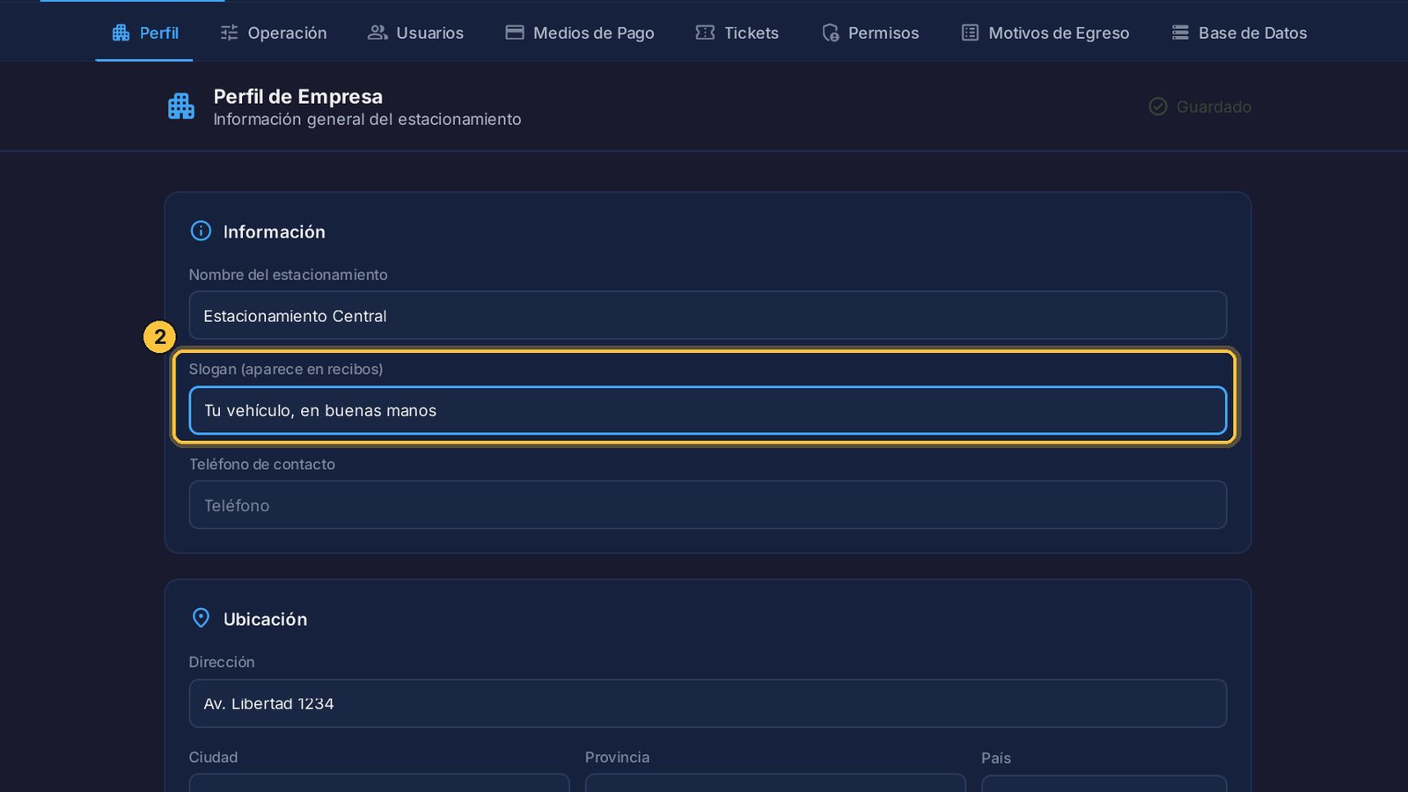Click the location pin icon next to Ubicación
This screenshot has width=1408, height=792.
tap(201, 618)
